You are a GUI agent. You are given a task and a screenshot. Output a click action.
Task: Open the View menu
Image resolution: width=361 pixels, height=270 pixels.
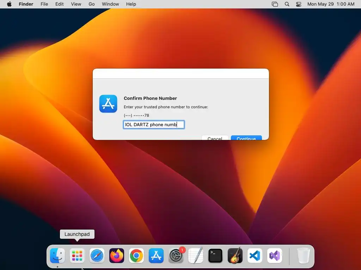76,4
